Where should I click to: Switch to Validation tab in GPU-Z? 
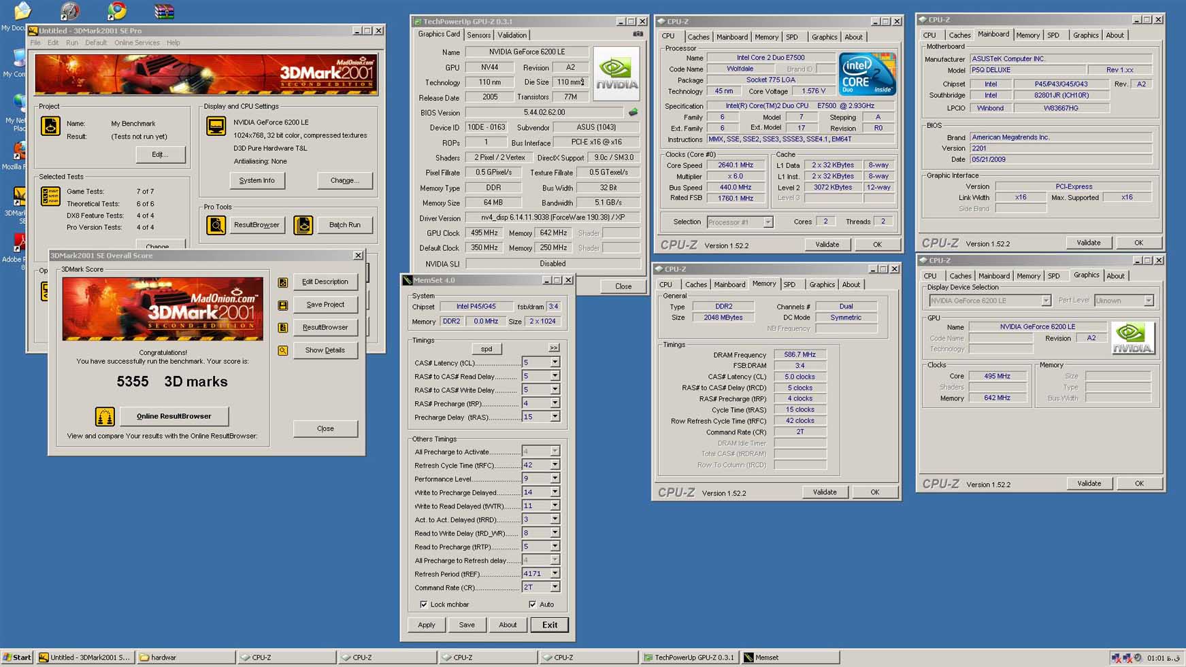(x=512, y=35)
